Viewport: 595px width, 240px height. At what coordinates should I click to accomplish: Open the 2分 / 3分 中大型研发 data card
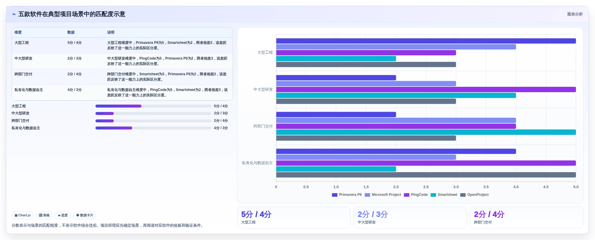(410, 217)
